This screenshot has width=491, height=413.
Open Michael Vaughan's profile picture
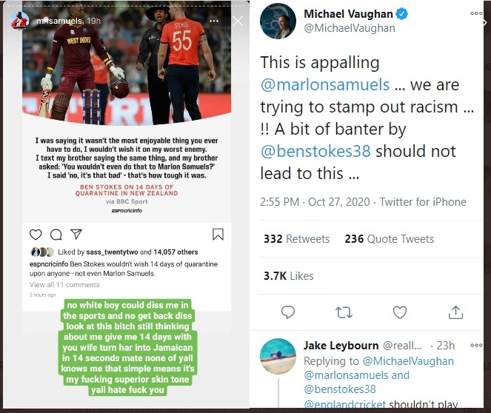click(x=278, y=21)
